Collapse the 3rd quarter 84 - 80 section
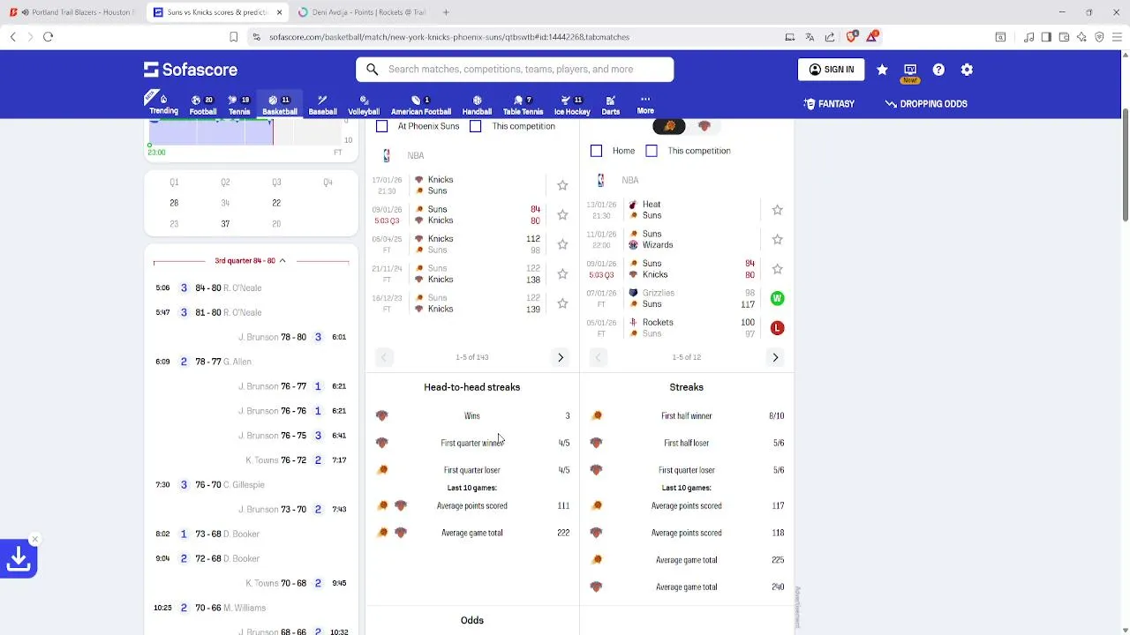This screenshot has height=635, width=1130. (251, 261)
